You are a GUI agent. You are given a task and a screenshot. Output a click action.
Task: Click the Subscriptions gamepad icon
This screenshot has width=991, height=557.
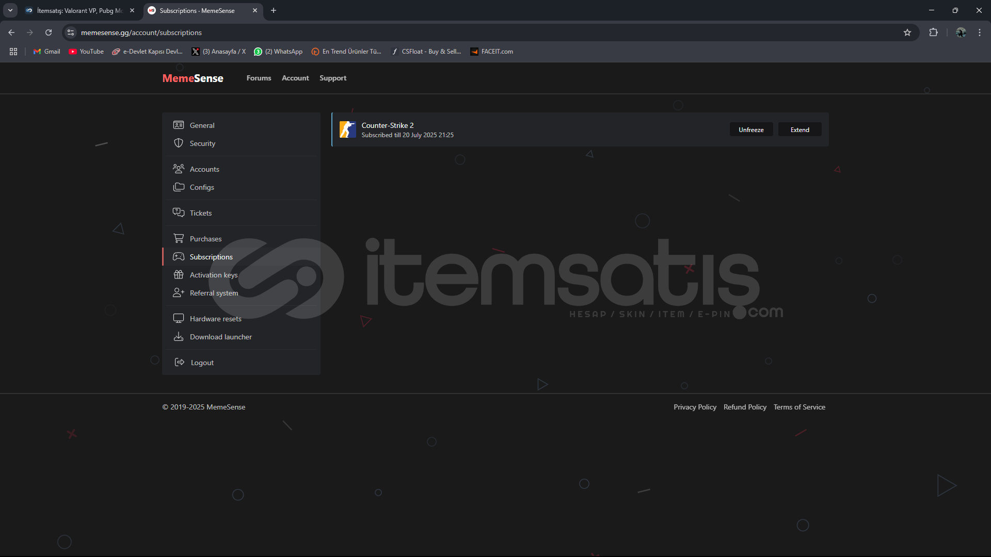click(x=179, y=256)
